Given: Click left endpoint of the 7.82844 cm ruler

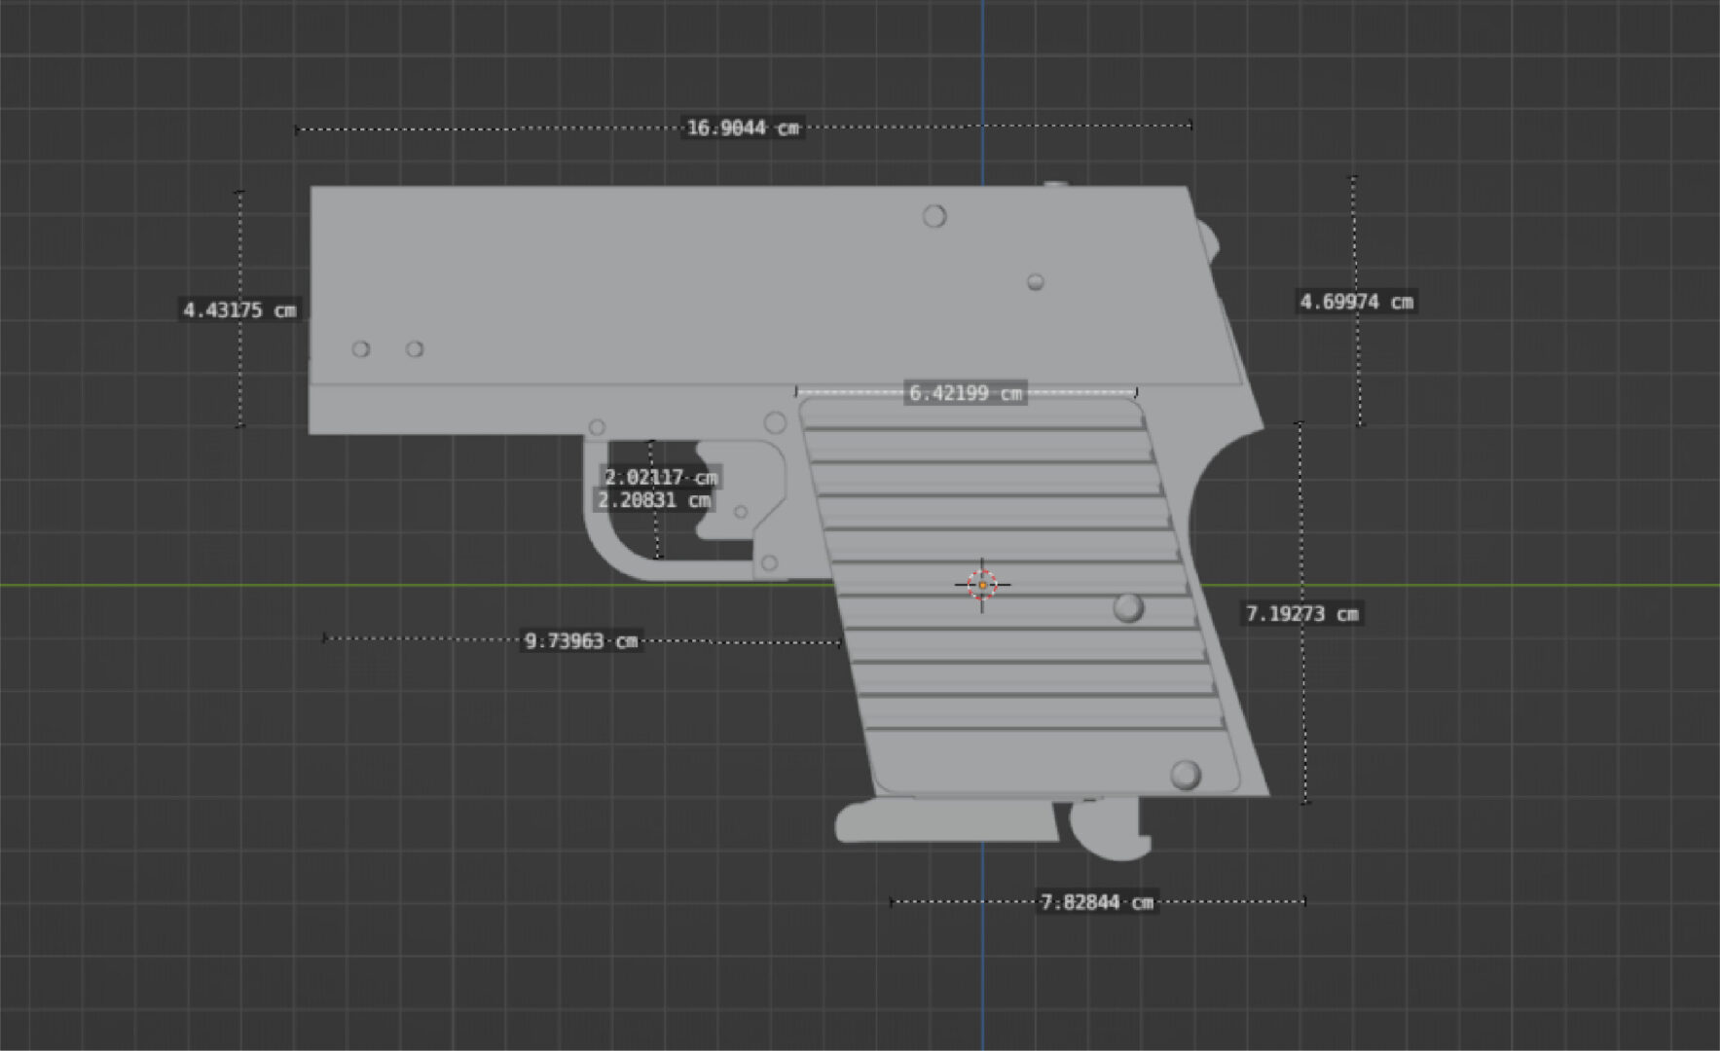Looking at the screenshot, I should 892,902.
